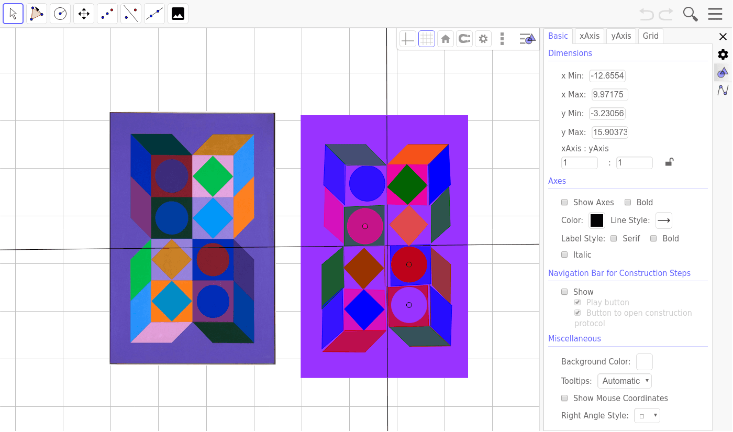Enable the Show Axes checkbox
The height and width of the screenshot is (432, 733).
click(564, 202)
